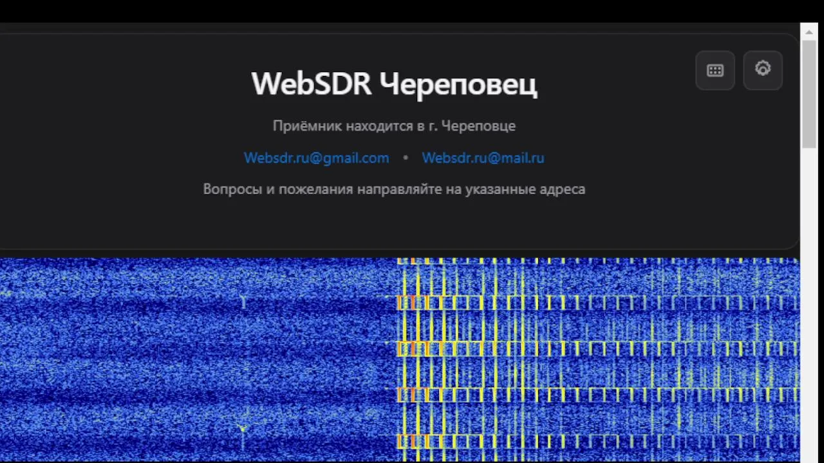The image size is (824, 463).
Task: Click the scrollbar up arrow
Action: [809, 32]
